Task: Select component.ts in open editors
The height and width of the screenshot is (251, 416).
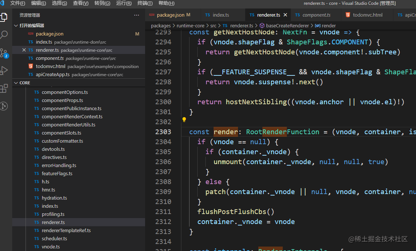Action: tap(79, 58)
